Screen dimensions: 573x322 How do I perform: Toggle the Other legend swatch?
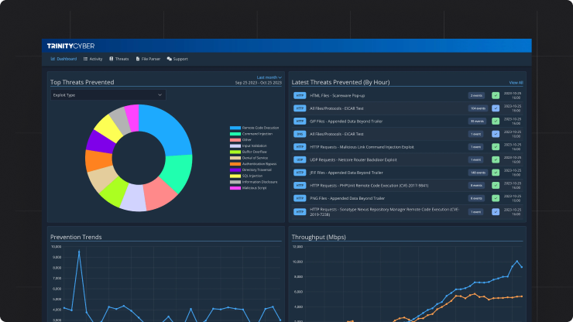pos(235,140)
